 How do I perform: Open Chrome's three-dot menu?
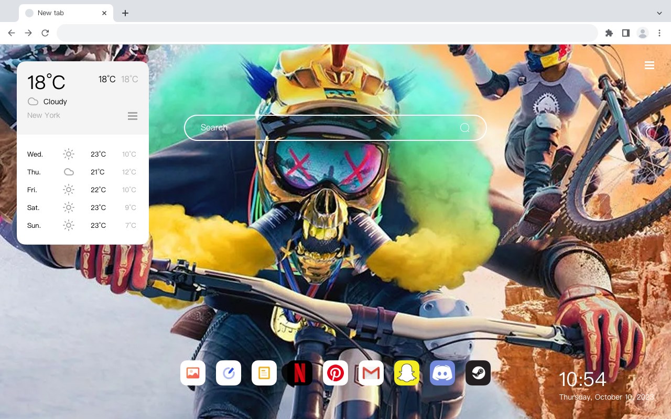(659, 33)
